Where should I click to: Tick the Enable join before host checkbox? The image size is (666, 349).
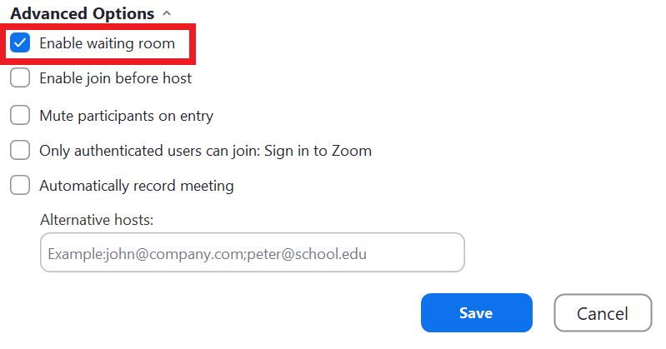[x=20, y=77]
